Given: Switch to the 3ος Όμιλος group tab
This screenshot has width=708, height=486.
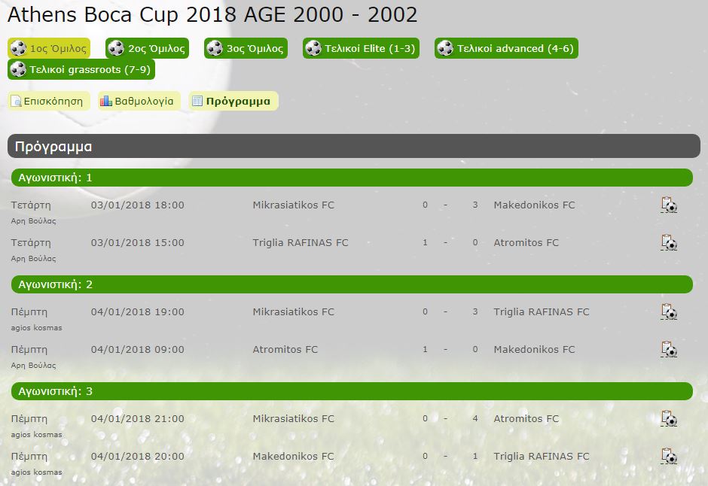Looking at the screenshot, I should (246, 48).
